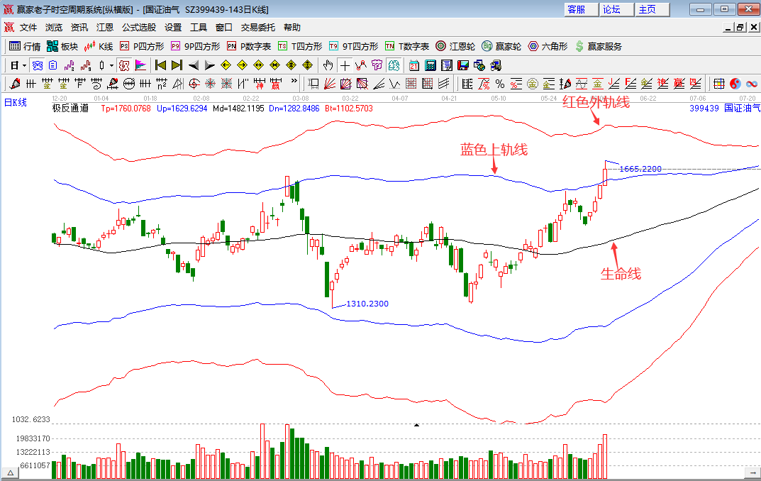The height and width of the screenshot is (481, 761).
Task: Click the yellow diamond left-arrow icon
Action: point(226,65)
